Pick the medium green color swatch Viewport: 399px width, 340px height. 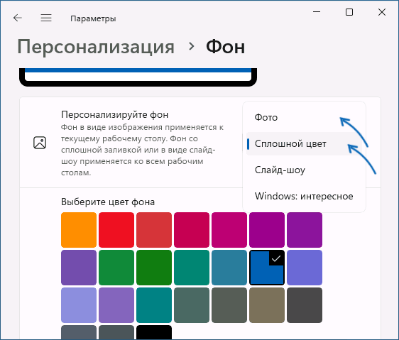116,268
